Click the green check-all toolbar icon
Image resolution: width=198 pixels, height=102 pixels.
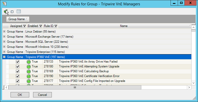click(5, 12)
